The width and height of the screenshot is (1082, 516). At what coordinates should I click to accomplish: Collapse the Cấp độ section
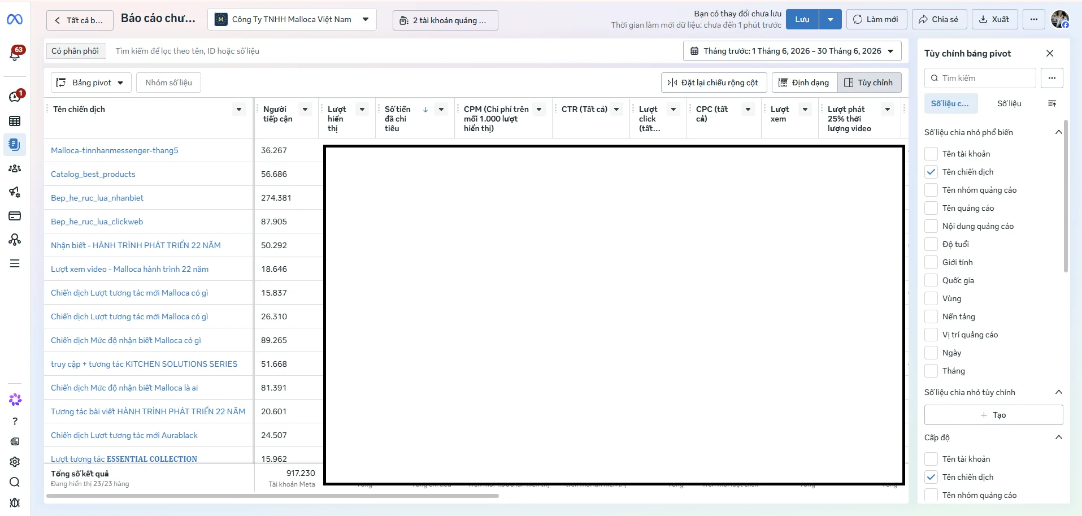click(x=1059, y=437)
